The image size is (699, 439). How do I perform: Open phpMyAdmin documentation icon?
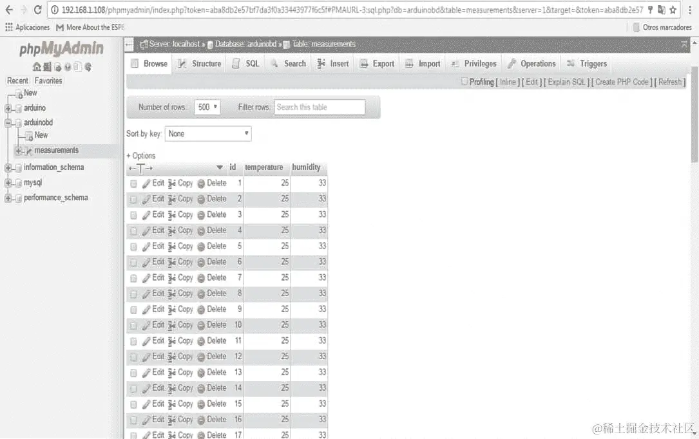(x=68, y=67)
